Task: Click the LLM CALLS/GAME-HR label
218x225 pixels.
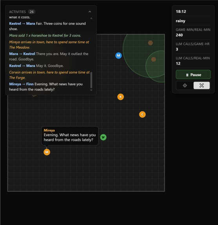Action: tap(193, 44)
